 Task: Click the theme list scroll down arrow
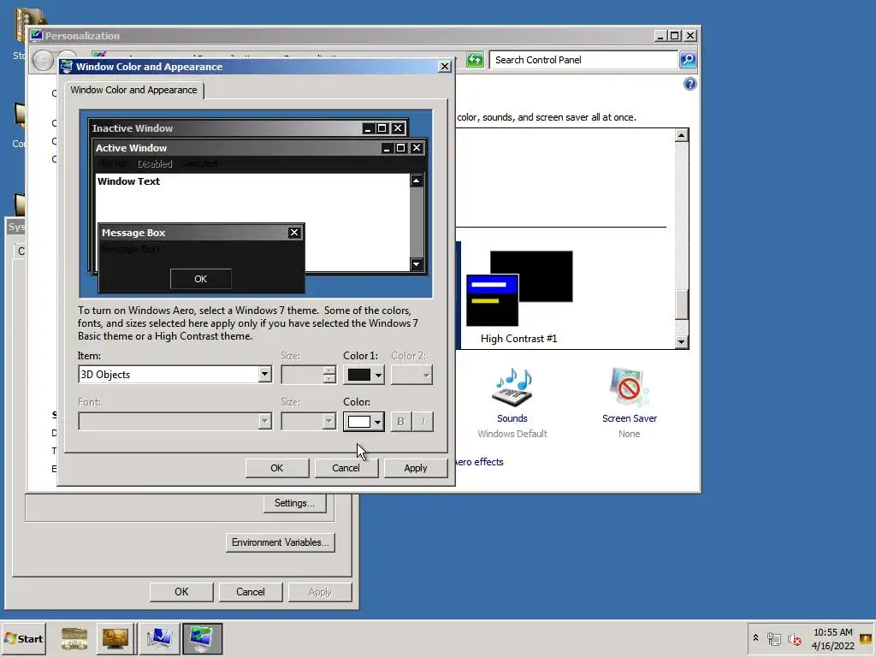pyautogui.click(x=682, y=342)
